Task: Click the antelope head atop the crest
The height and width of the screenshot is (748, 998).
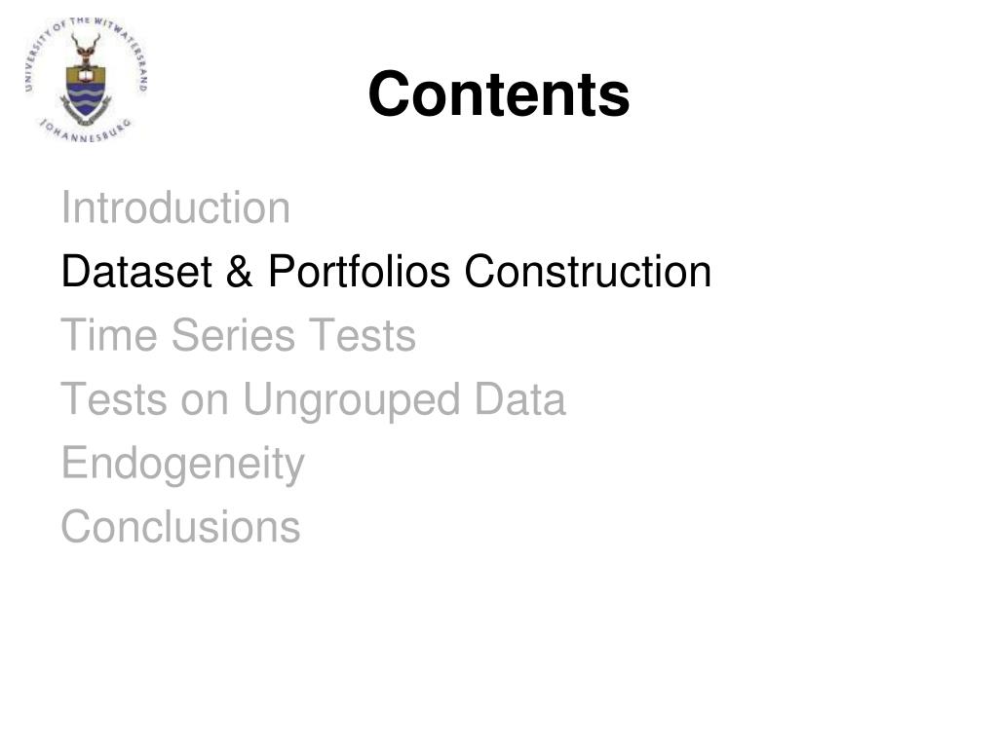Action: (86, 50)
